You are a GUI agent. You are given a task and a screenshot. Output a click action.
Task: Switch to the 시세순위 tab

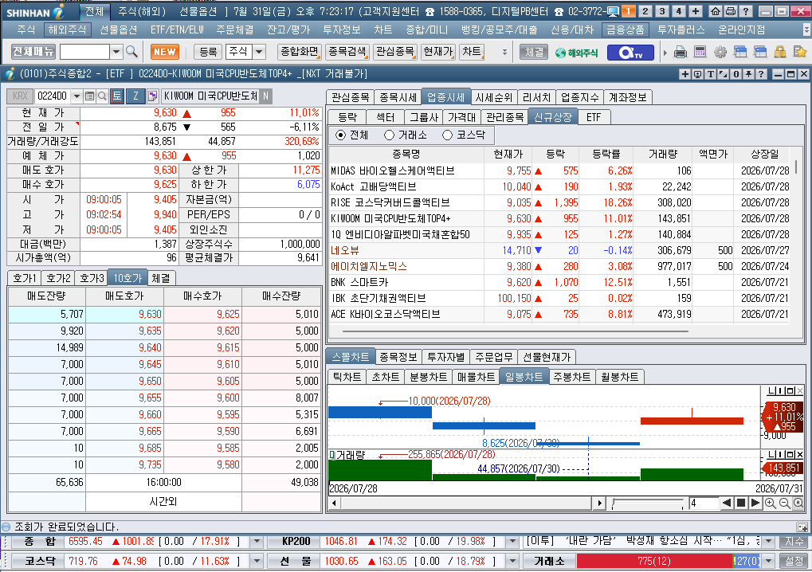(494, 97)
